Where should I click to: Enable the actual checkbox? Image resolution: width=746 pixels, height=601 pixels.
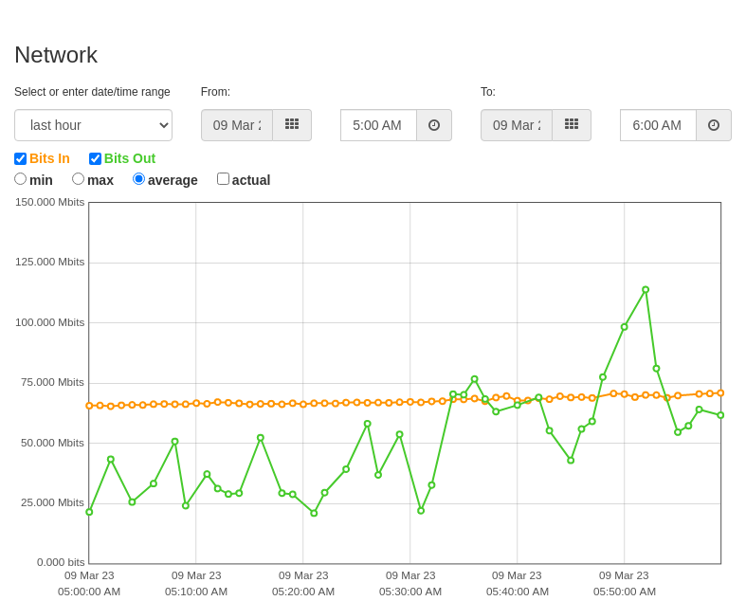click(223, 179)
